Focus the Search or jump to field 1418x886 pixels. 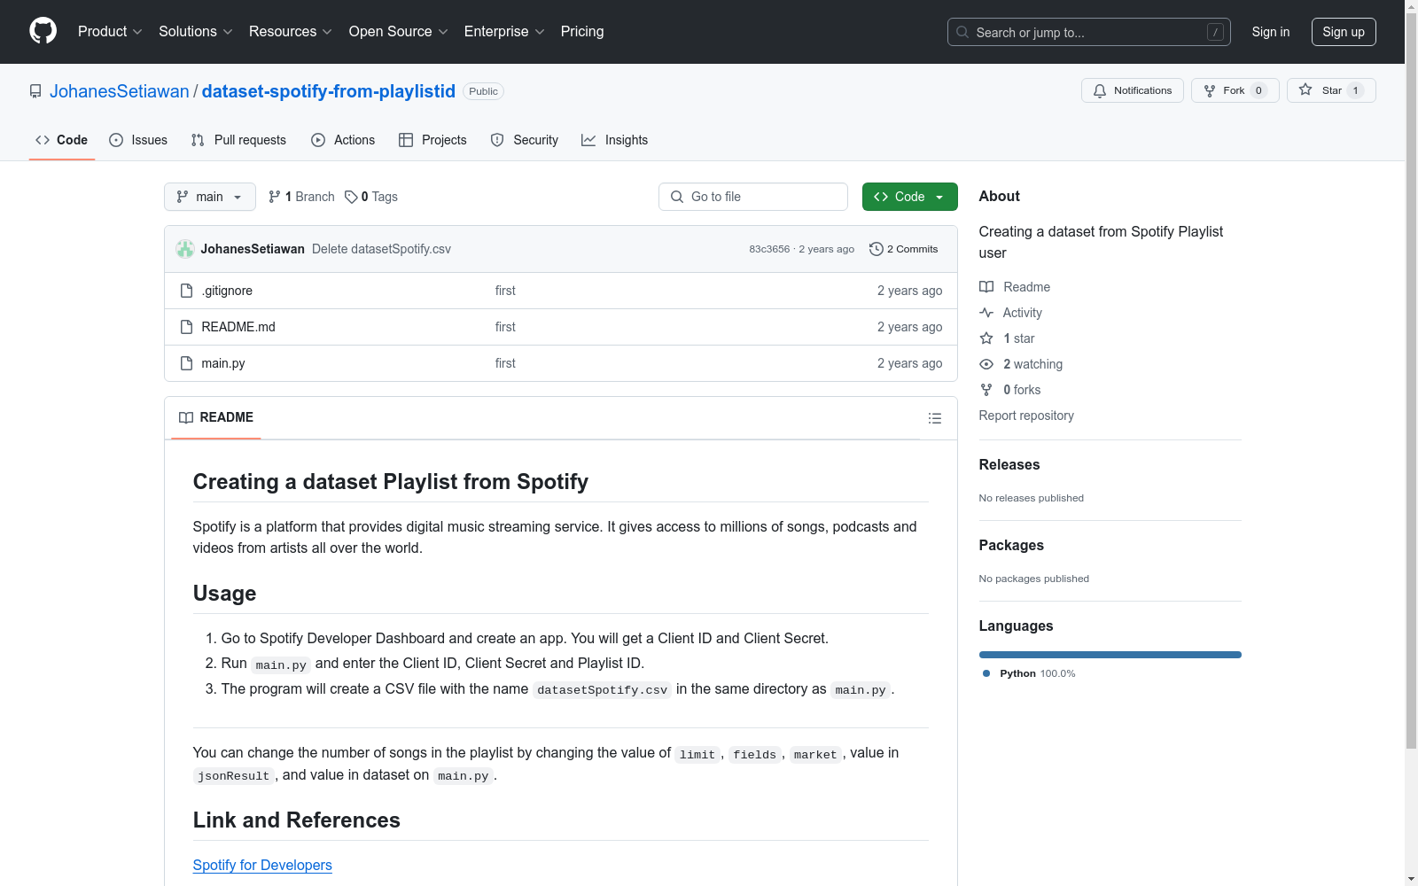pyautogui.click(x=1089, y=32)
